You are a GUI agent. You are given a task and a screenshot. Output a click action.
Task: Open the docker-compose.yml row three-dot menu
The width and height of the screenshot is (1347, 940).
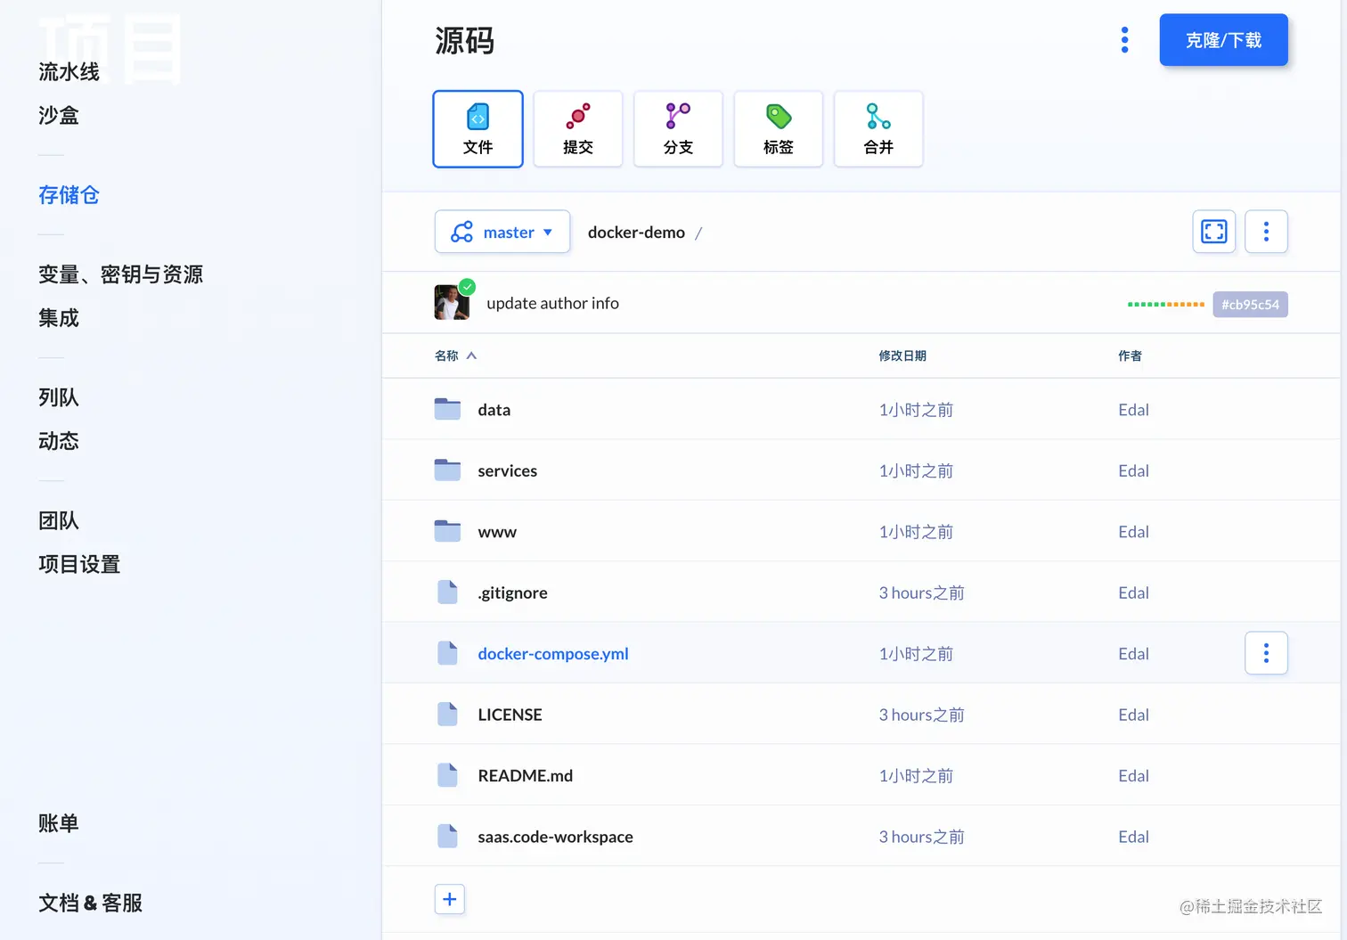[1266, 653]
